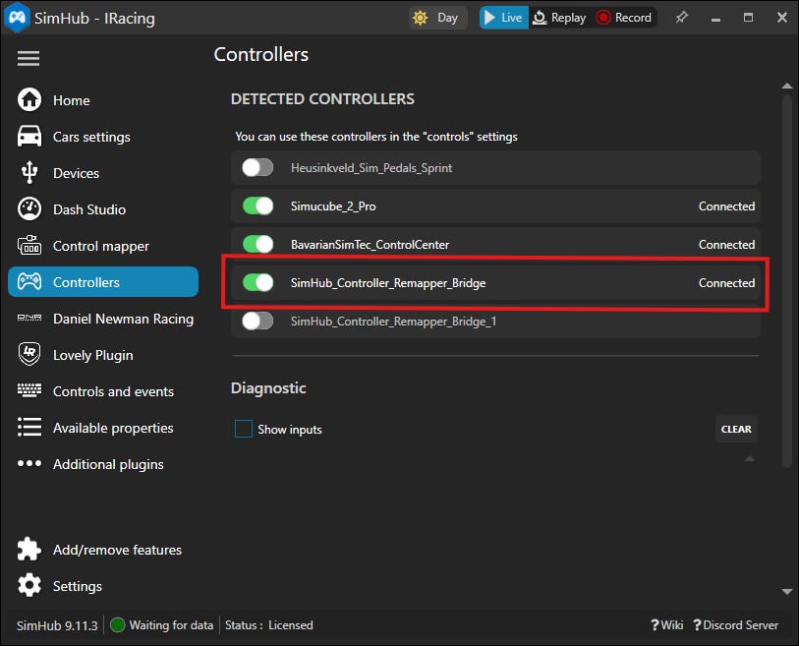Open the Day mode selector

[435, 18]
